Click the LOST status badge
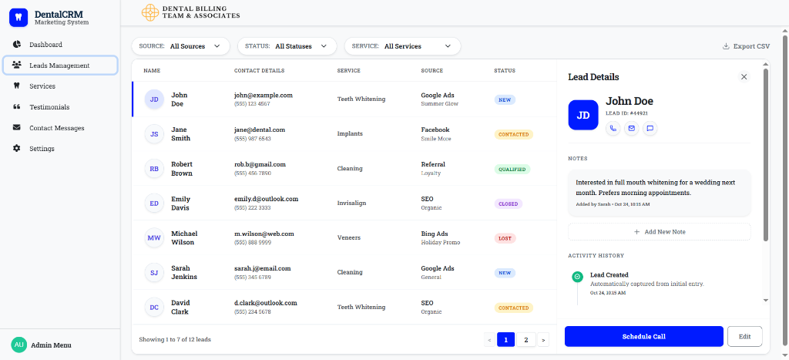 click(x=505, y=238)
